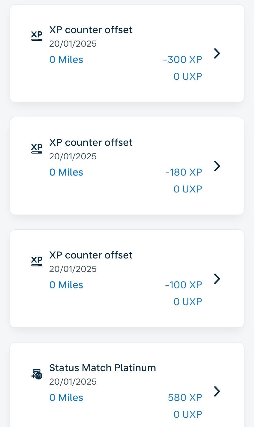Open details arrow for the -180 XP offset
Viewport: 254px width, 427px height.
click(x=217, y=166)
